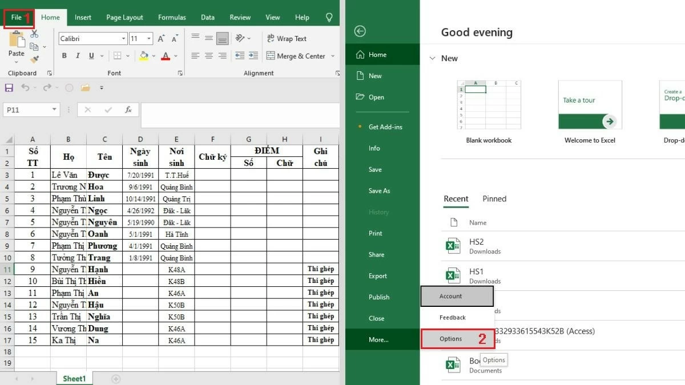This screenshot has width=685, height=385.
Task: Expand the border style dropdown arrow
Action: coord(127,55)
